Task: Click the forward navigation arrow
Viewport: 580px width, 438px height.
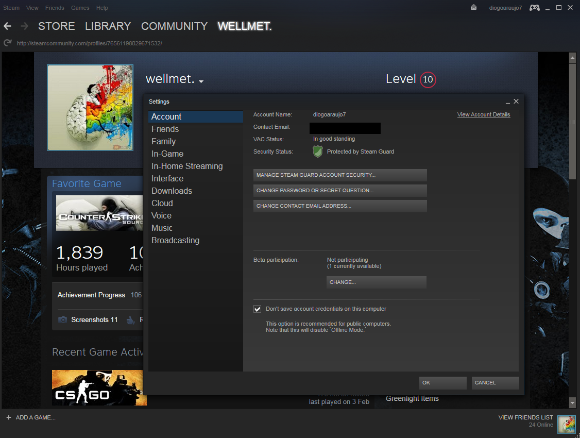Action: point(24,26)
